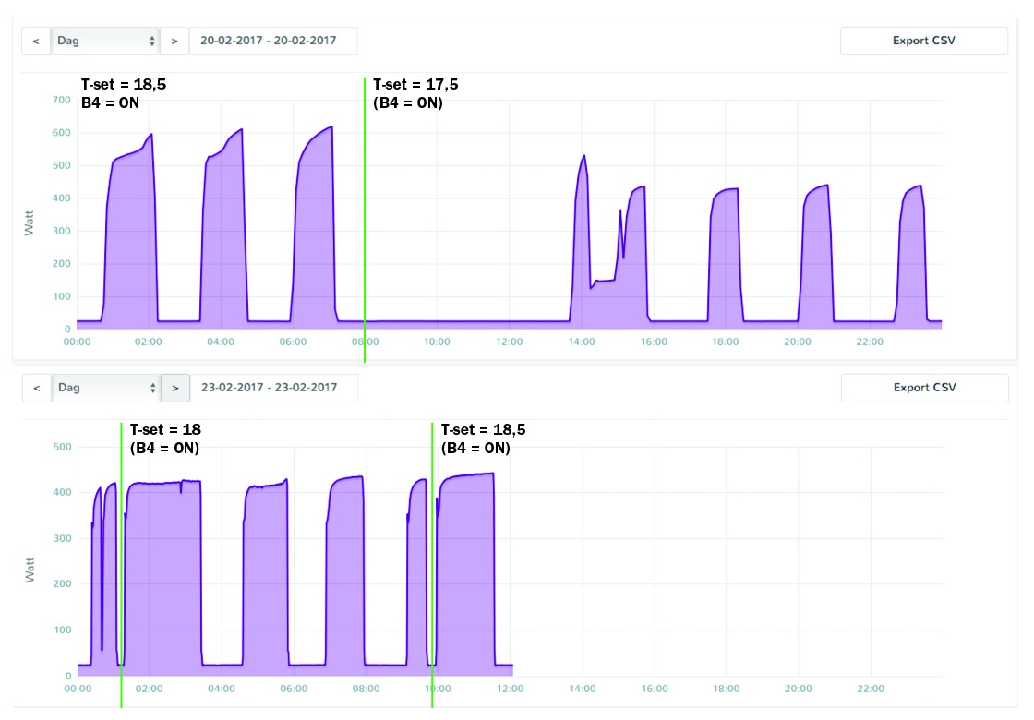Open the Dag period dropdown in bottom chart

pos(106,388)
